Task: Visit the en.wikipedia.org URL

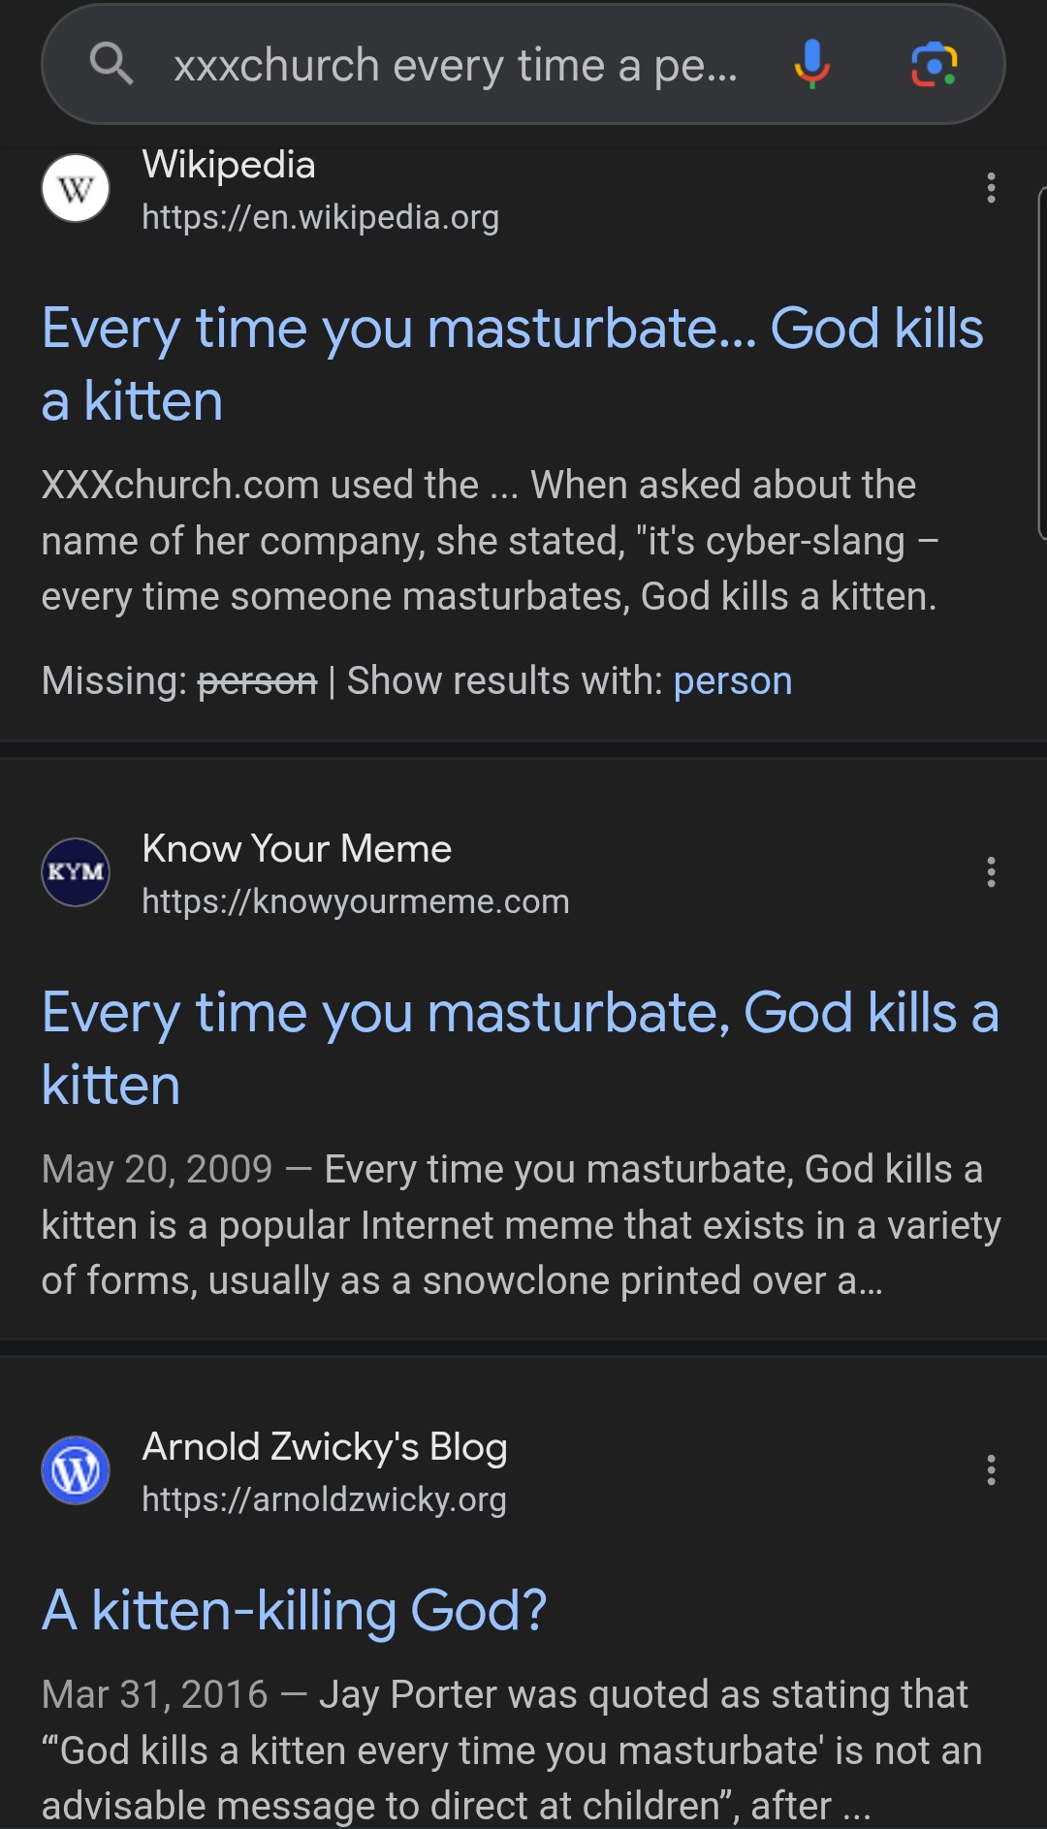Action: click(320, 217)
